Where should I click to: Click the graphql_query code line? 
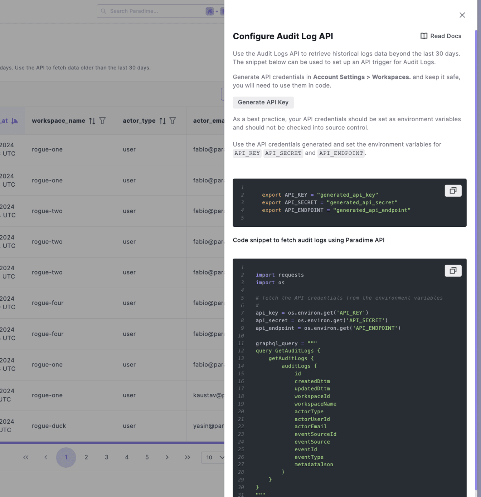click(x=286, y=343)
